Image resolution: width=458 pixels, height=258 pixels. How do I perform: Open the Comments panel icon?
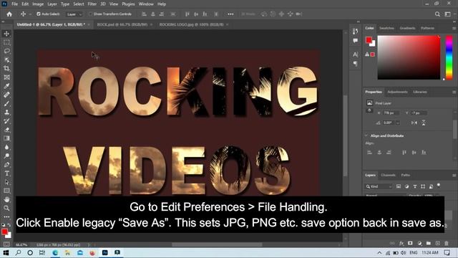[x=355, y=41]
